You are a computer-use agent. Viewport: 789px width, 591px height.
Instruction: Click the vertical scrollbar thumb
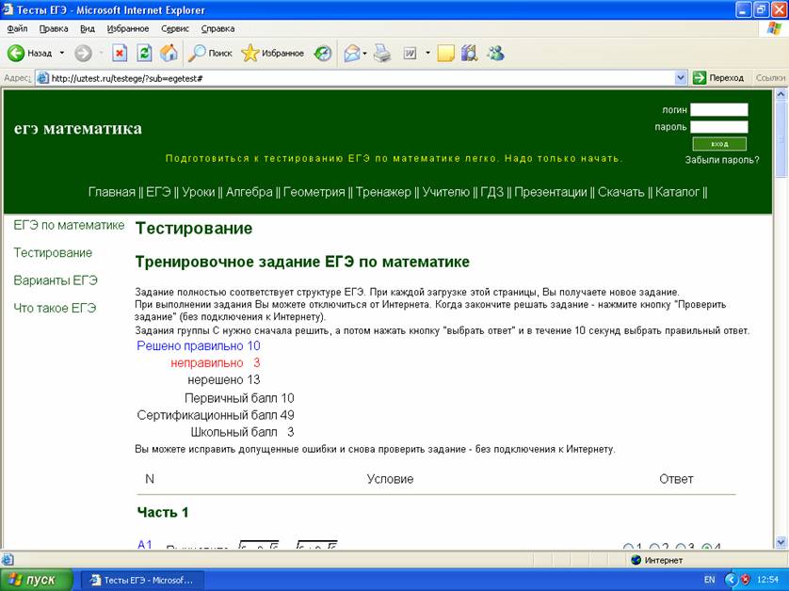pyautogui.click(x=781, y=139)
